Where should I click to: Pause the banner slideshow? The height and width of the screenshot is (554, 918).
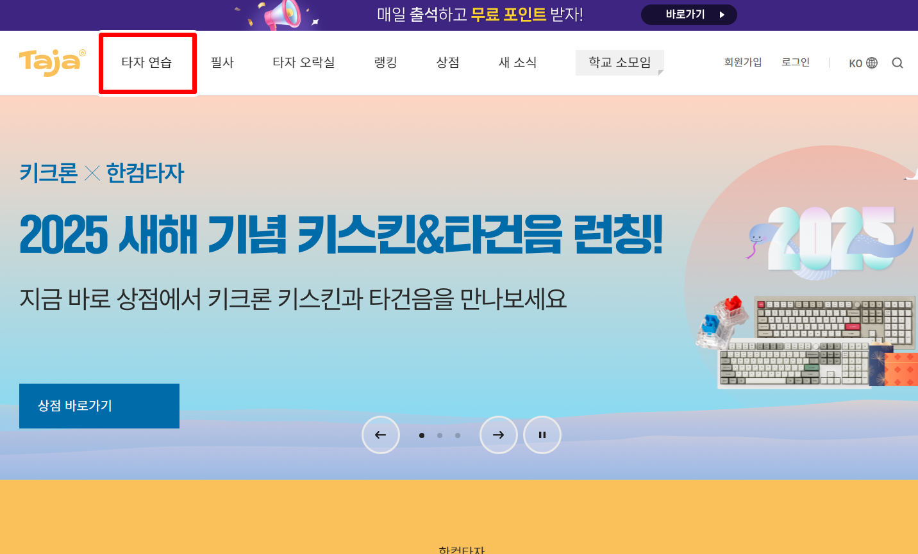coord(542,435)
